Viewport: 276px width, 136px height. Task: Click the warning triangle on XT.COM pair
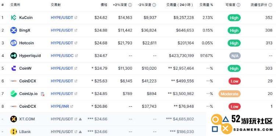point(80,119)
